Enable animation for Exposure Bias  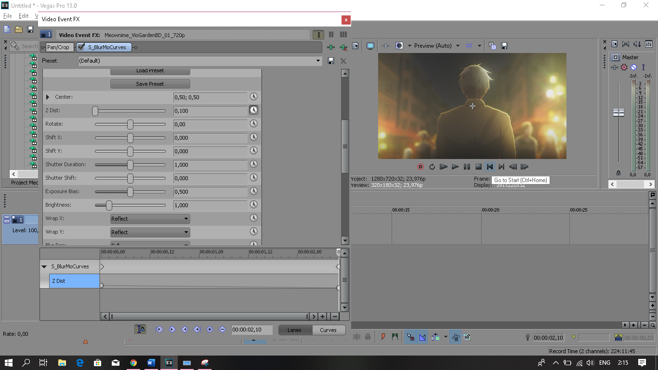[253, 191]
